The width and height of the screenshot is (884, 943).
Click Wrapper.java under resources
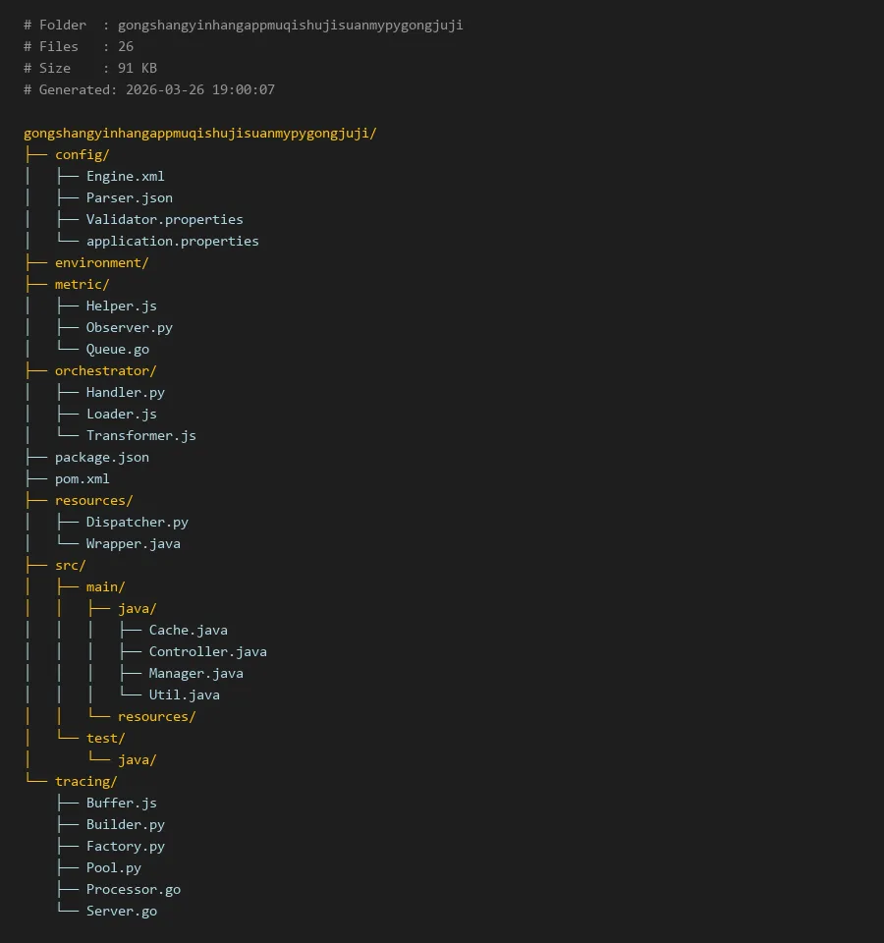tap(133, 543)
